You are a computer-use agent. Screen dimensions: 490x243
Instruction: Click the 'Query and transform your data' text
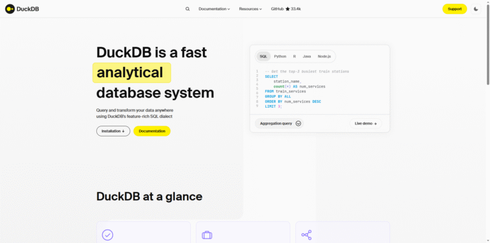(135, 110)
